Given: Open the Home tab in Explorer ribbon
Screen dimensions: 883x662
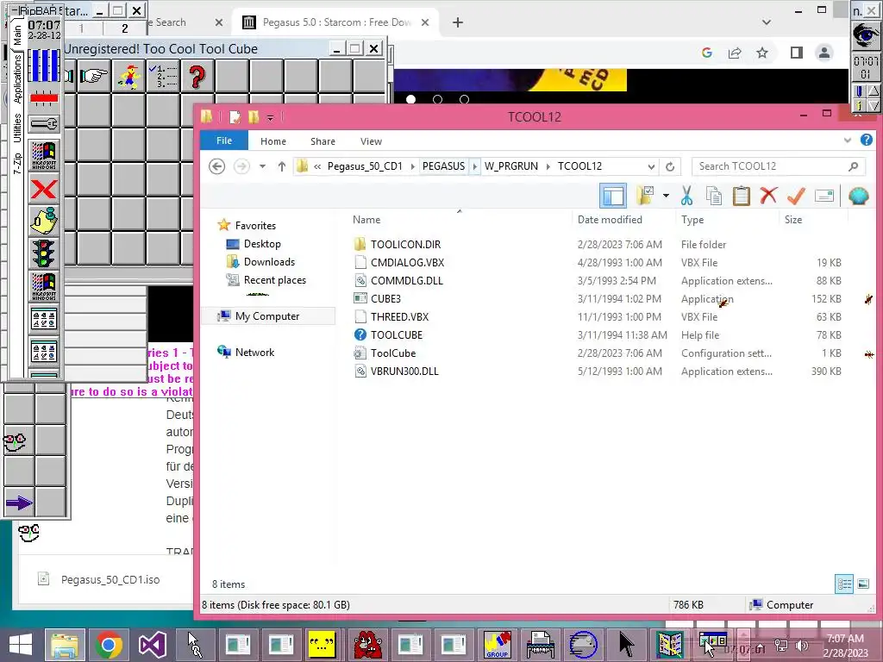Looking at the screenshot, I should (273, 141).
